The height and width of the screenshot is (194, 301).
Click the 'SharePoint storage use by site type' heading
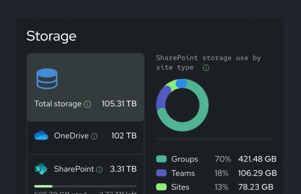click(208, 63)
